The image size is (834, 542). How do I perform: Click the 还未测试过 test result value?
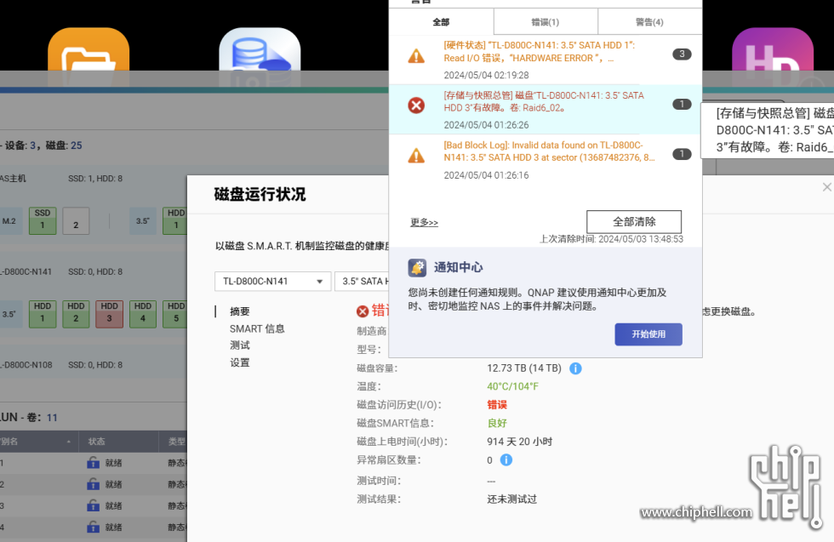(x=511, y=499)
